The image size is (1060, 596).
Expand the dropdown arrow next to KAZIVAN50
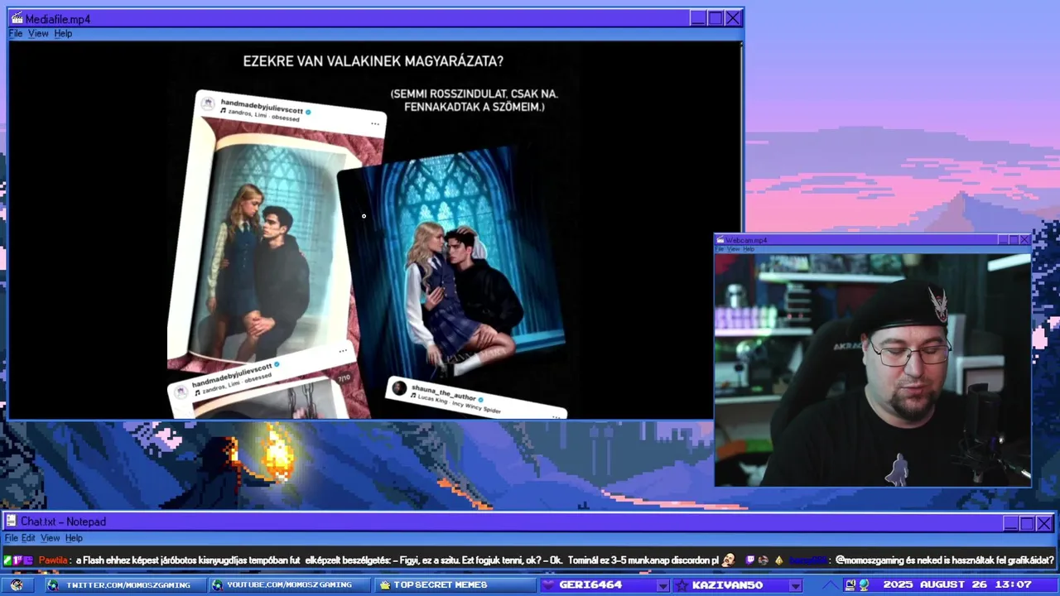click(x=795, y=586)
